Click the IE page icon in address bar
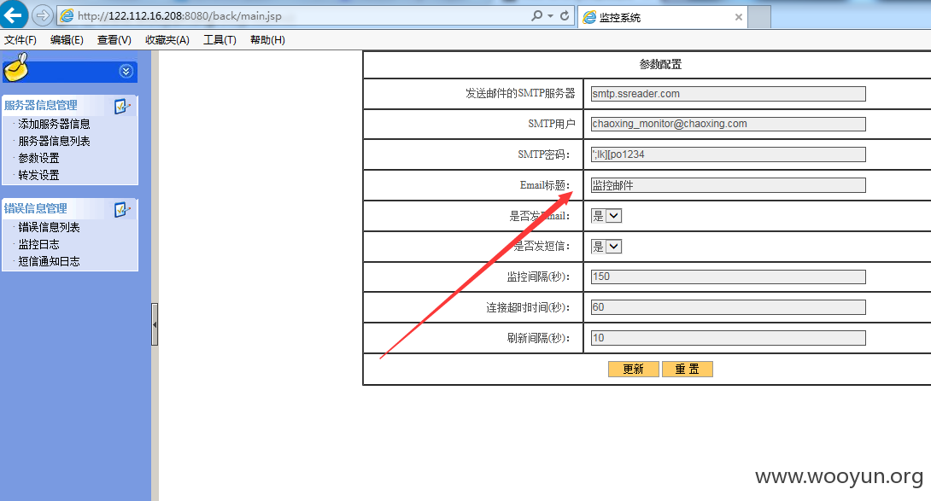 pyautogui.click(x=67, y=16)
